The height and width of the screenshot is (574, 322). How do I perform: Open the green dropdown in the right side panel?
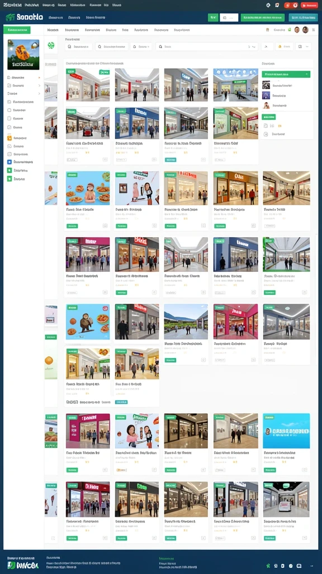coord(286,74)
